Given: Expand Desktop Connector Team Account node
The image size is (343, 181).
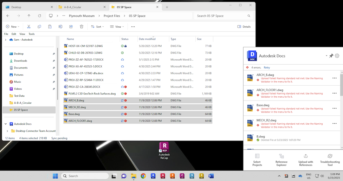Looking at the screenshot, I should click(7, 131).
